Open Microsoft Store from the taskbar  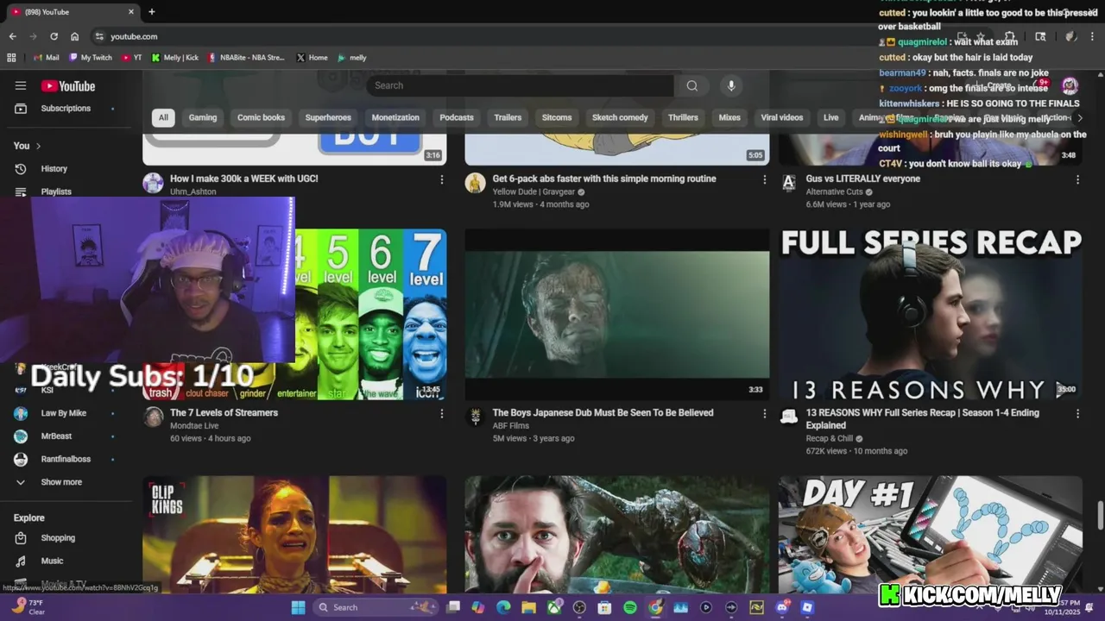pos(604,607)
